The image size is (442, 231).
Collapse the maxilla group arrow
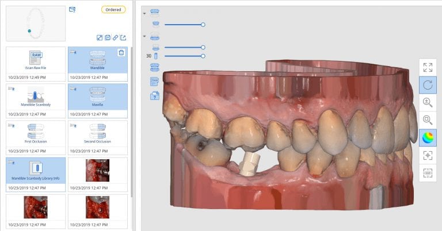point(144,14)
